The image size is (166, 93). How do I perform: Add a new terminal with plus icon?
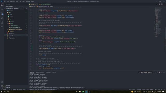[x=154, y=72]
